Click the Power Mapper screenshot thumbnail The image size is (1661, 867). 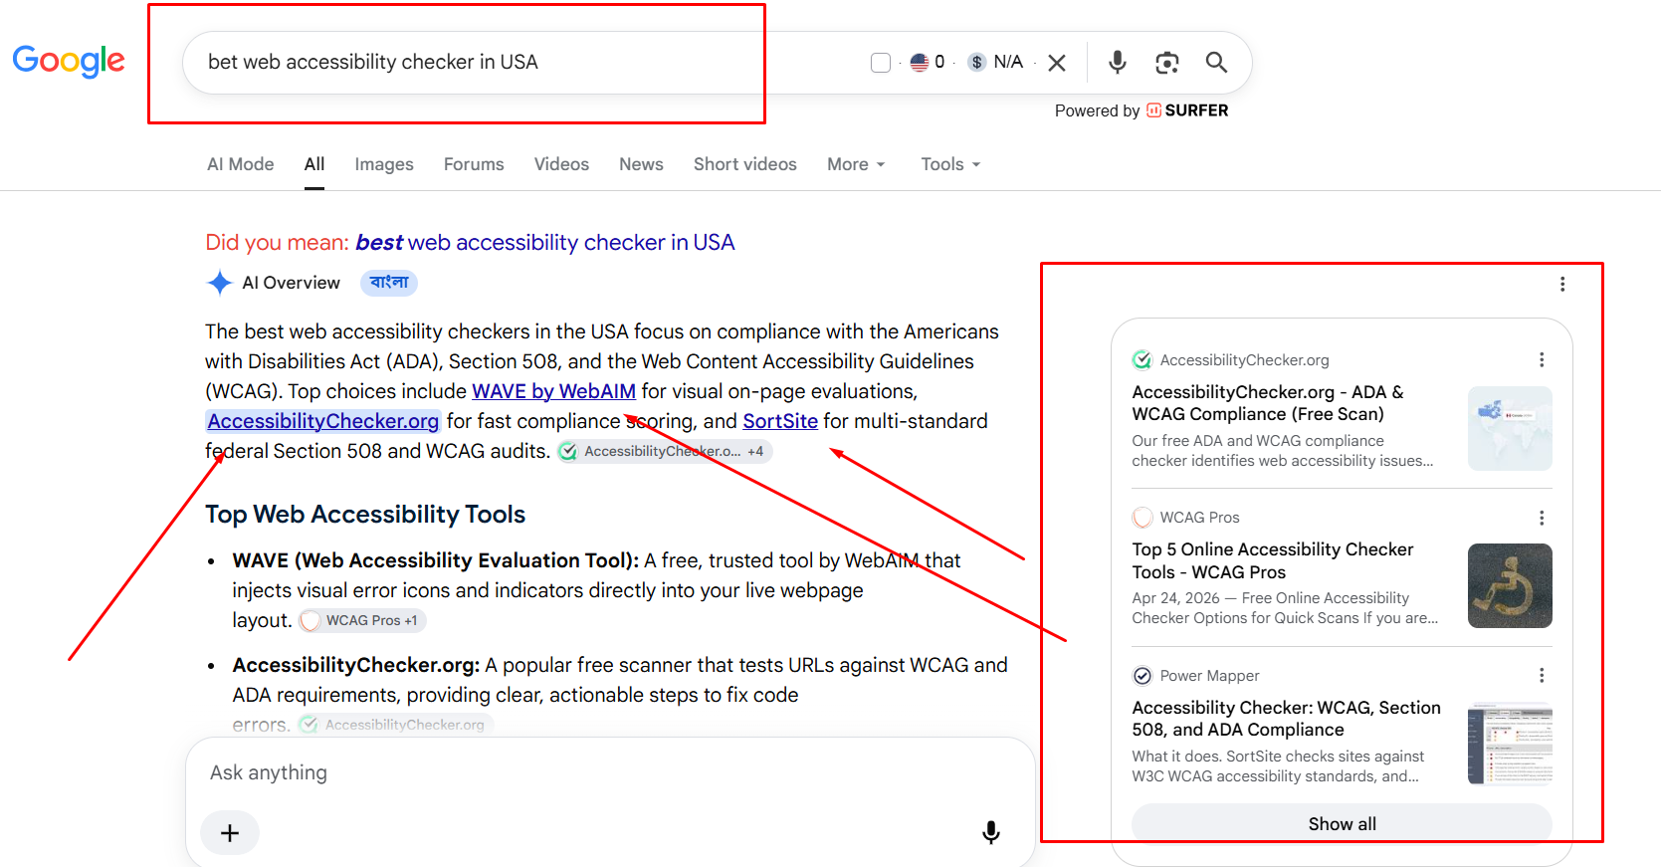click(x=1510, y=744)
